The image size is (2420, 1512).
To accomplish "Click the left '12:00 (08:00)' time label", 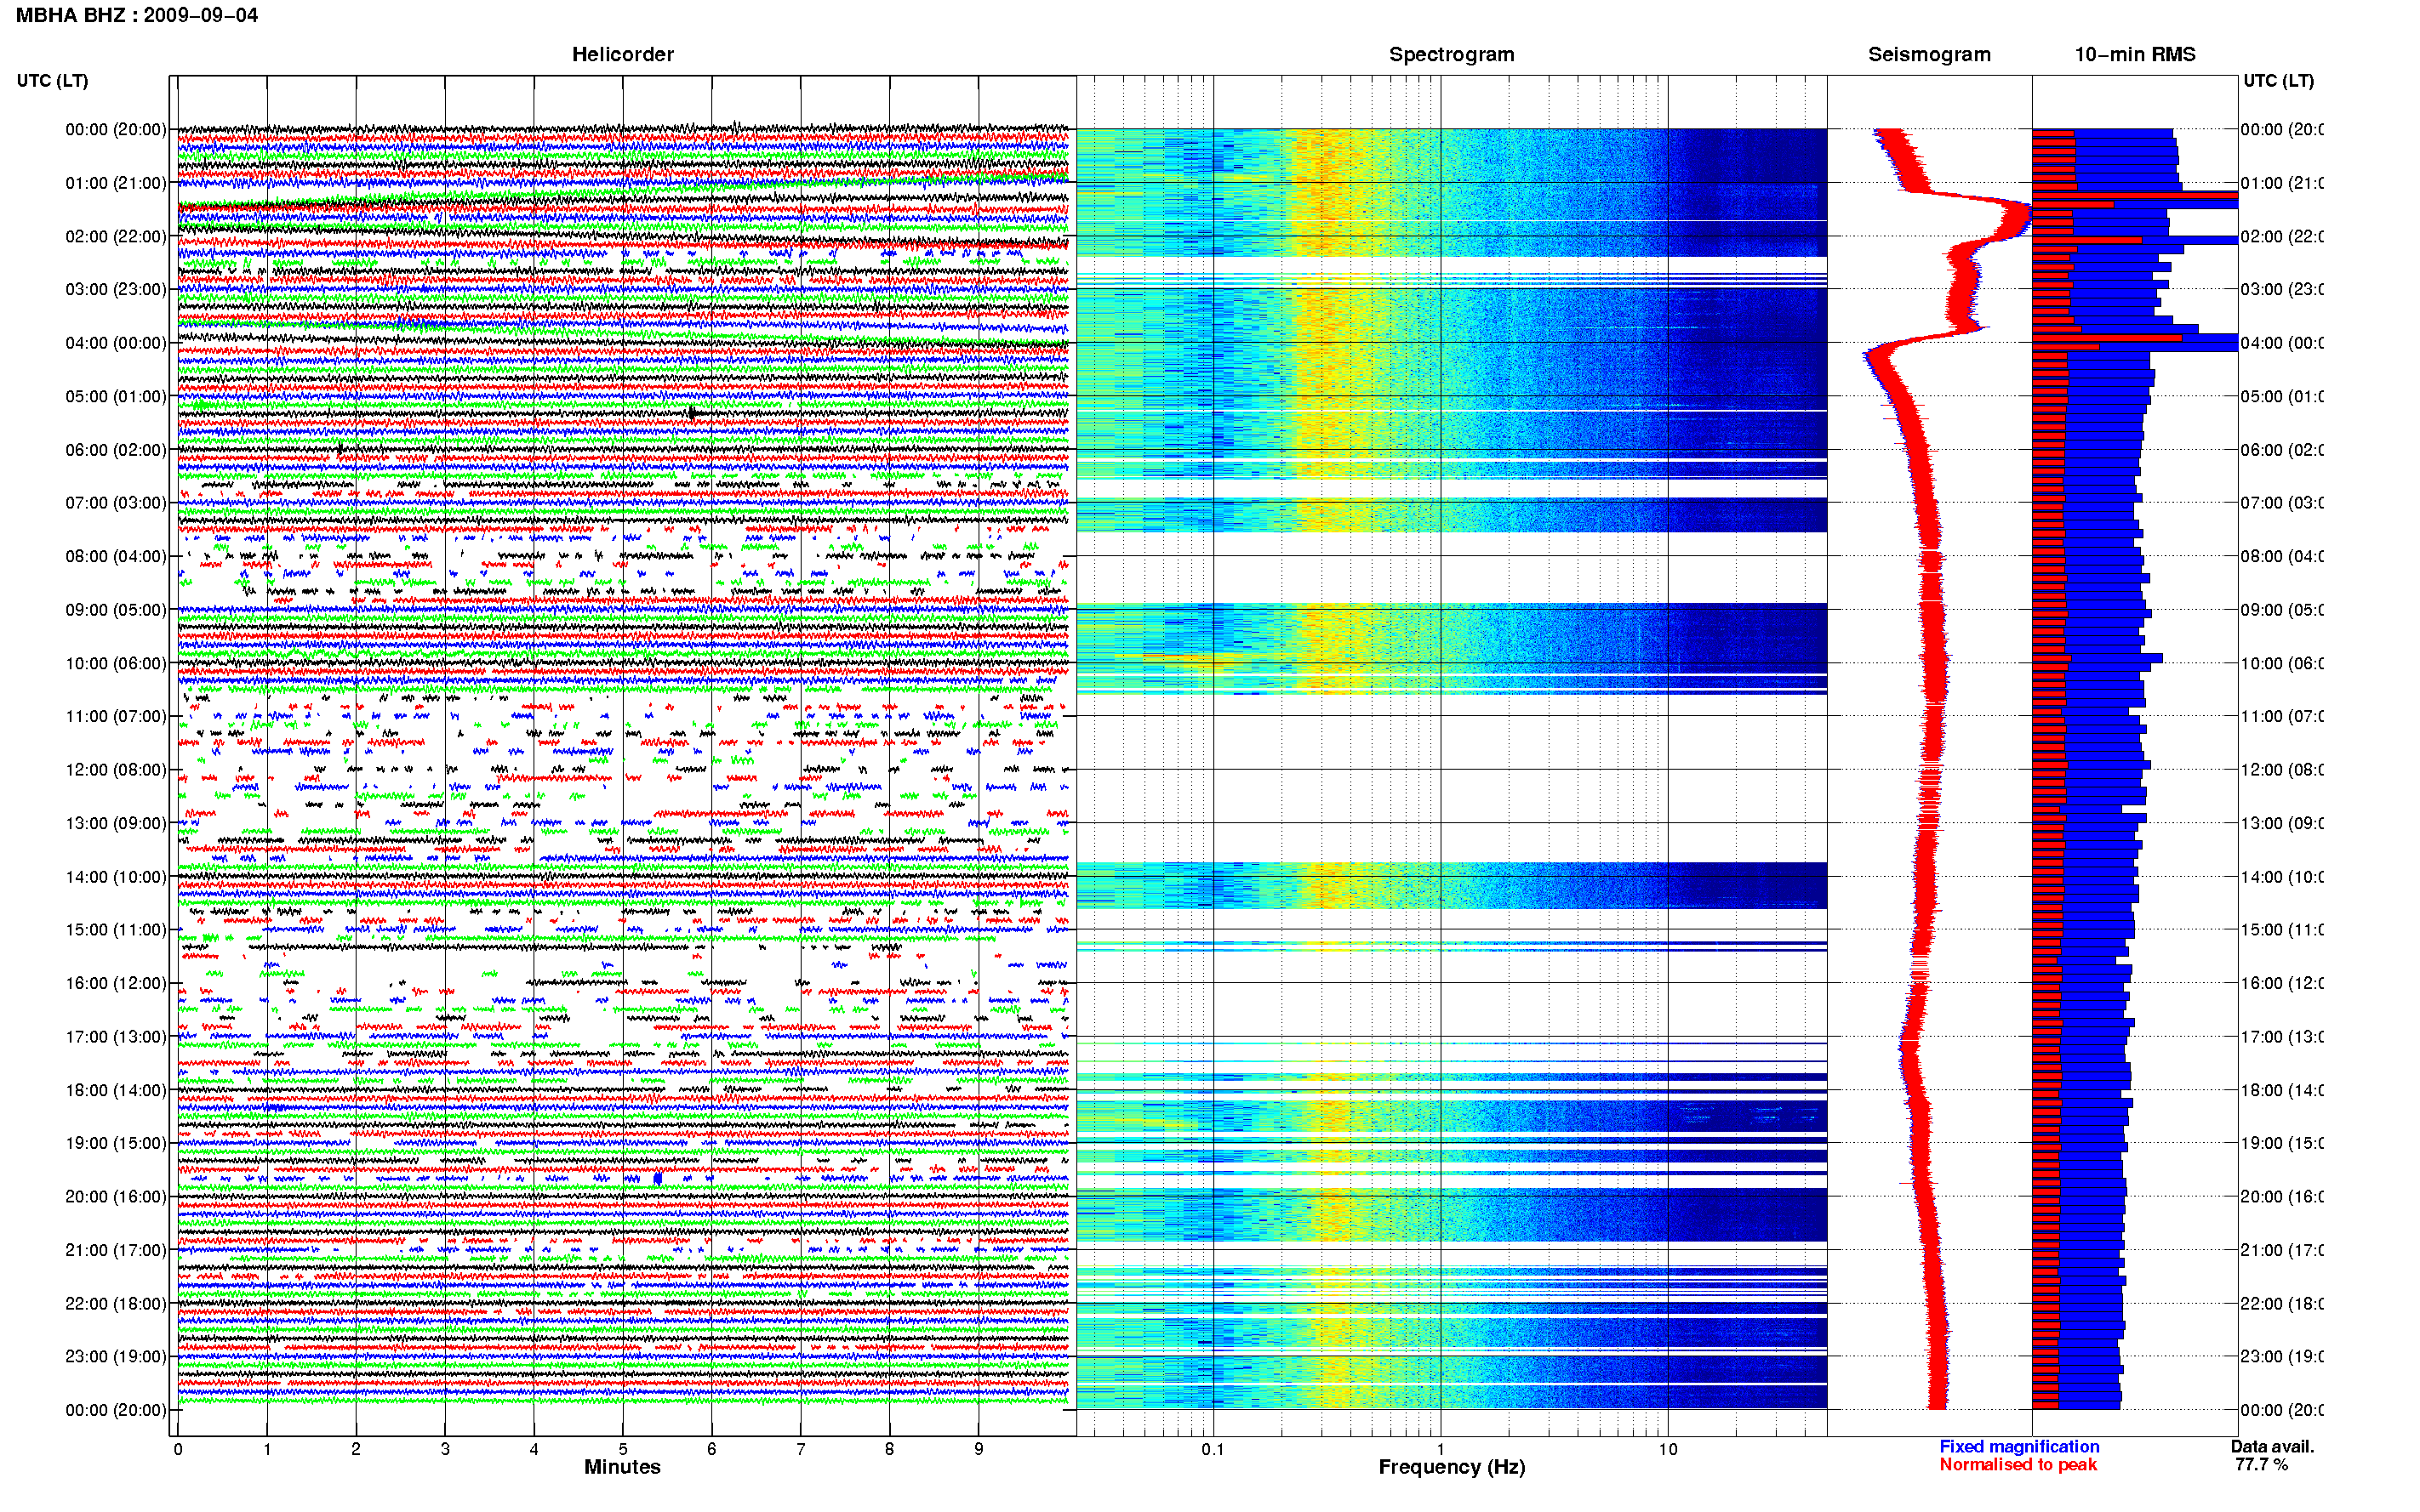I will tap(115, 770).
